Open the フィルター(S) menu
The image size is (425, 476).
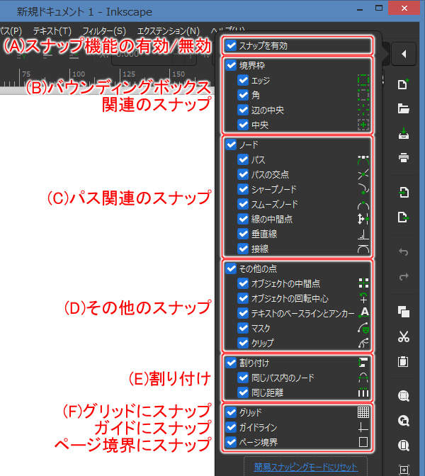[104, 31]
